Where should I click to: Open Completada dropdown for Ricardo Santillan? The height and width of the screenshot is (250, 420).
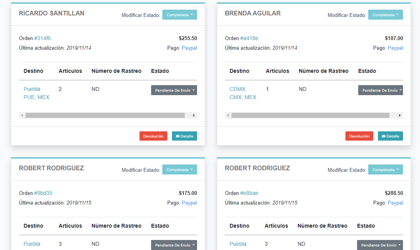(180, 15)
